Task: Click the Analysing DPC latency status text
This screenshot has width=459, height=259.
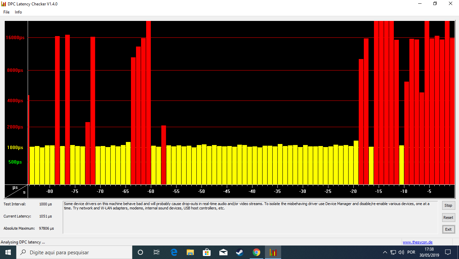Action: (23, 242)
